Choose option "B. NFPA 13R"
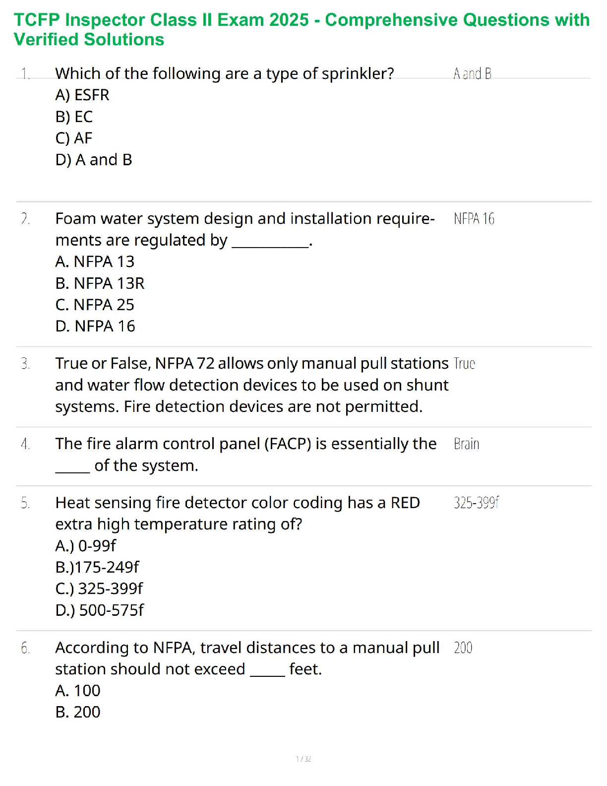 coord(100,283)
